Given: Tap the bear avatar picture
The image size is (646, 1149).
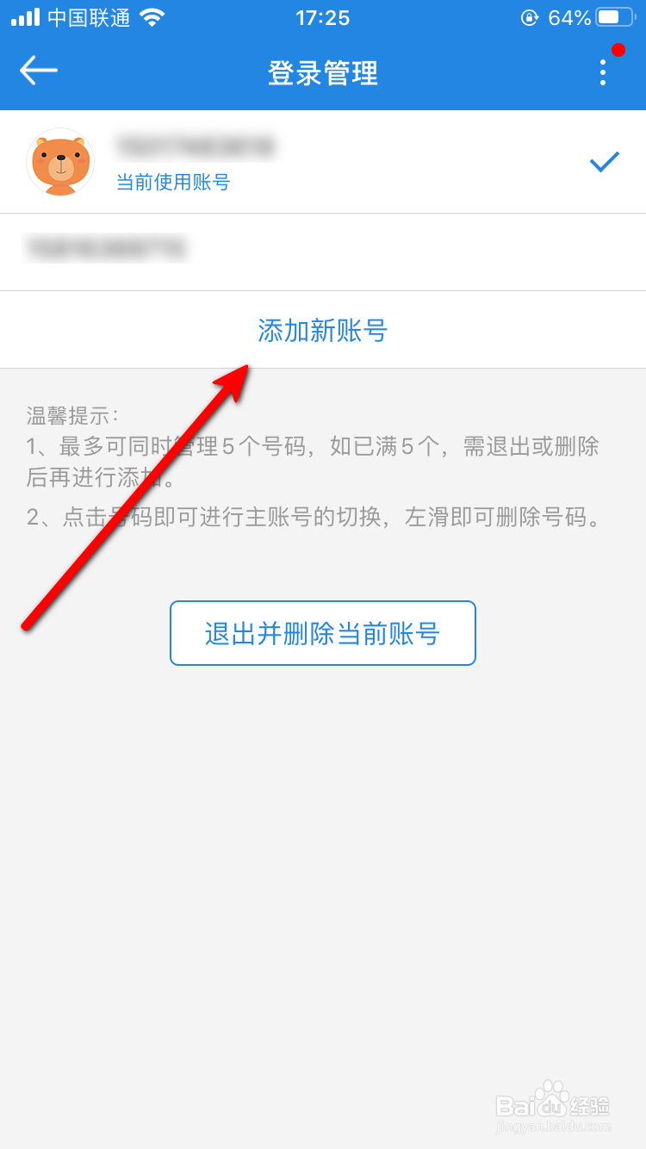Looking at the screenshot, I should 60,162.
